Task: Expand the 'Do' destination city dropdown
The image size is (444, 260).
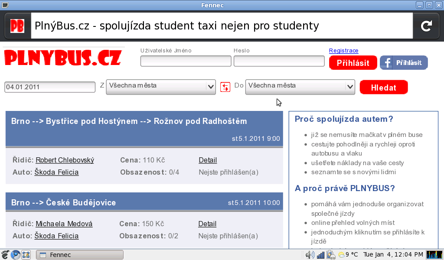Action: click(x=300, y=87)
